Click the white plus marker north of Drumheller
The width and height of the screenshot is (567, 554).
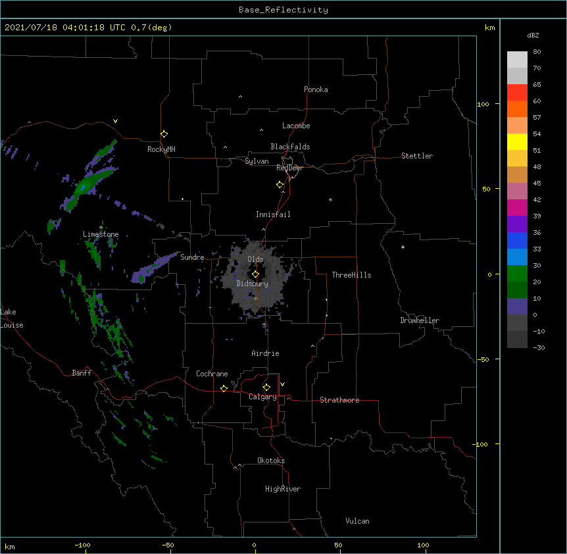pos(403,247)
